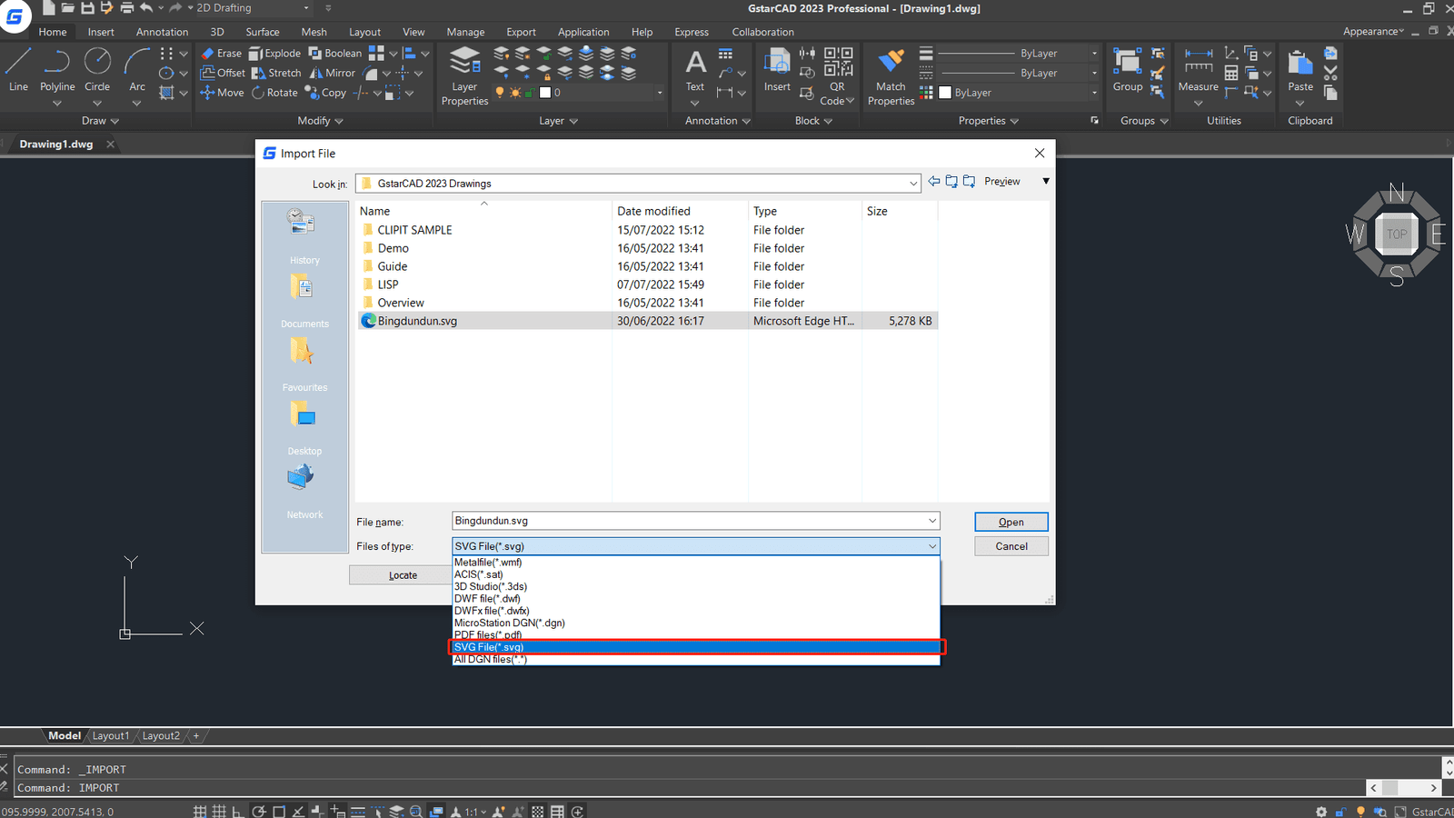Toggle the Preview option in dialog

click(x=1001, y=182)
